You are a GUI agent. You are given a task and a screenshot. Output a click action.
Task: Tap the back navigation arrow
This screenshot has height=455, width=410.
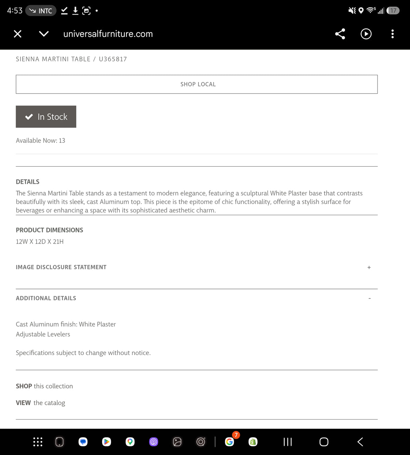360,442
